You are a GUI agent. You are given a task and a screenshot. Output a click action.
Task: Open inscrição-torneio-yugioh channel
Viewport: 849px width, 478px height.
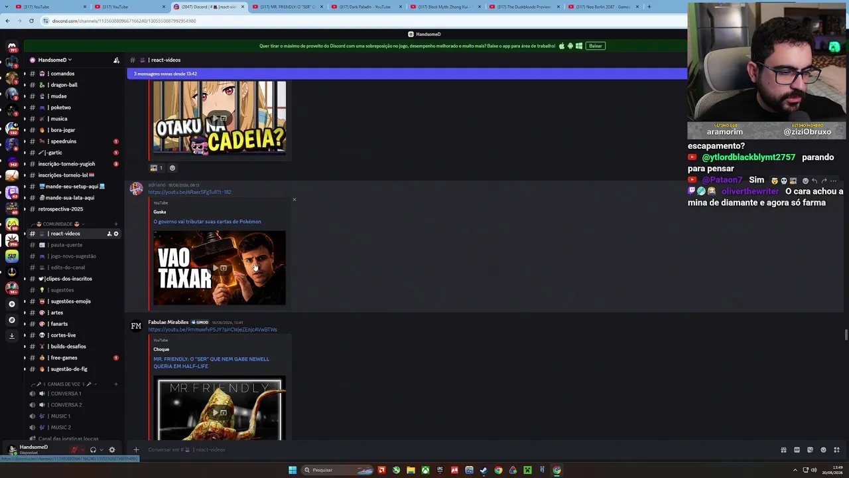[x=73, y=164]
